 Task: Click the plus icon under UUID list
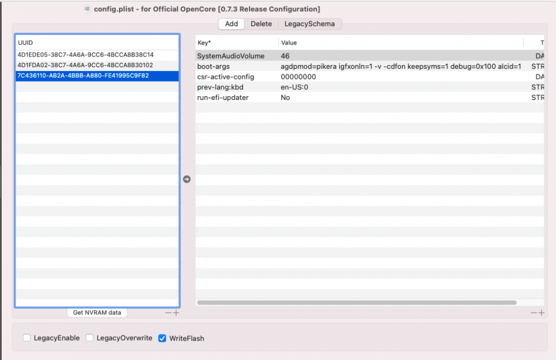click(176, 313)
